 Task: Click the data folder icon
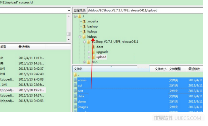tap(75, 96)
